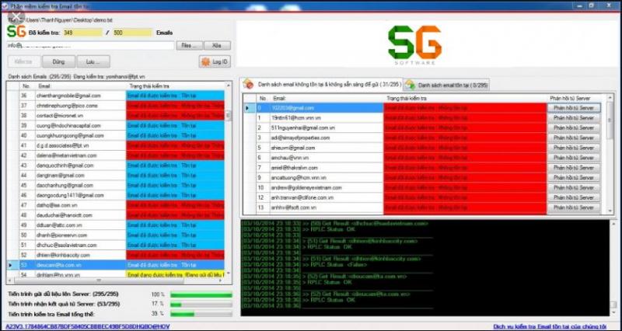Click the row pointer arrow beside deucam@fis.com.vn

click(10, 264)
